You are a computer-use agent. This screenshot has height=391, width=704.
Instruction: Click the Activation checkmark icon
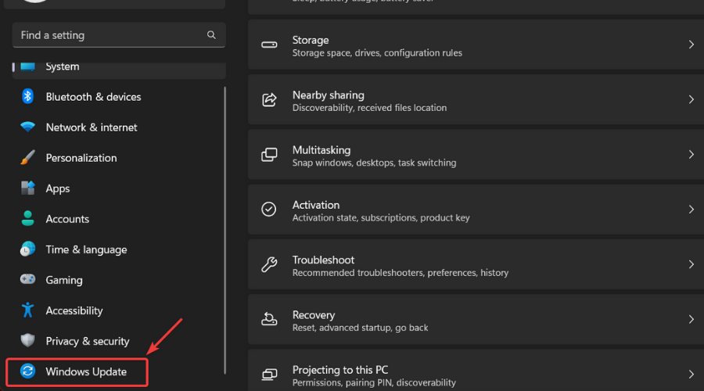269,210
